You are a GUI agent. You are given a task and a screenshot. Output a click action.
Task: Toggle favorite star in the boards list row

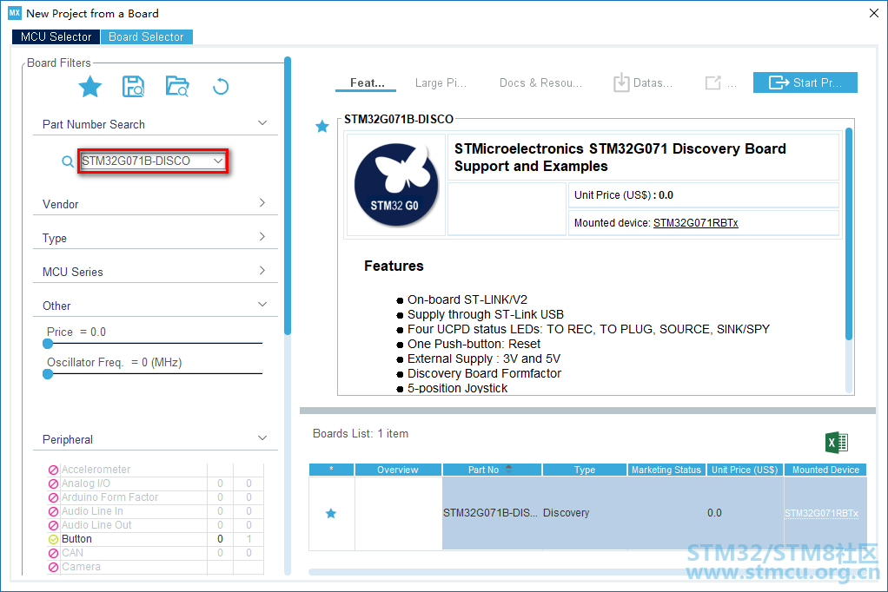pos(331,513)
